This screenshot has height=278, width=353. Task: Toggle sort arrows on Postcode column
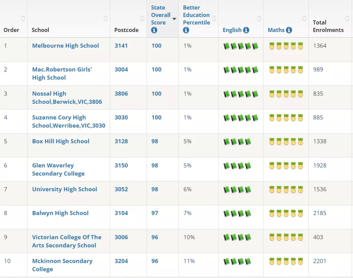pyautogui.click(x=142, y=18)
